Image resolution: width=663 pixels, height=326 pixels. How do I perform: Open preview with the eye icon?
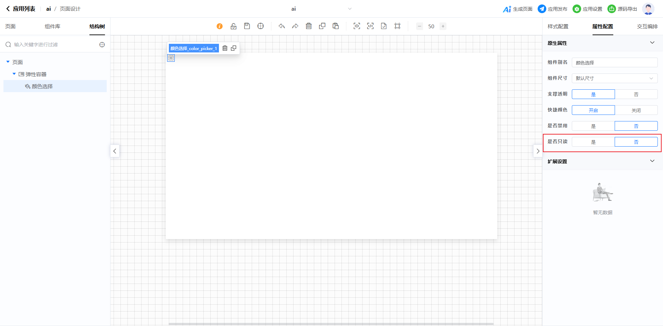pyautogui.click(x=357, y=26)
